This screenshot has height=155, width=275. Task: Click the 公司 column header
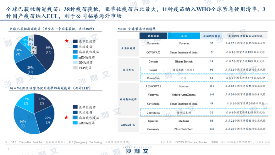pos(184,36)
